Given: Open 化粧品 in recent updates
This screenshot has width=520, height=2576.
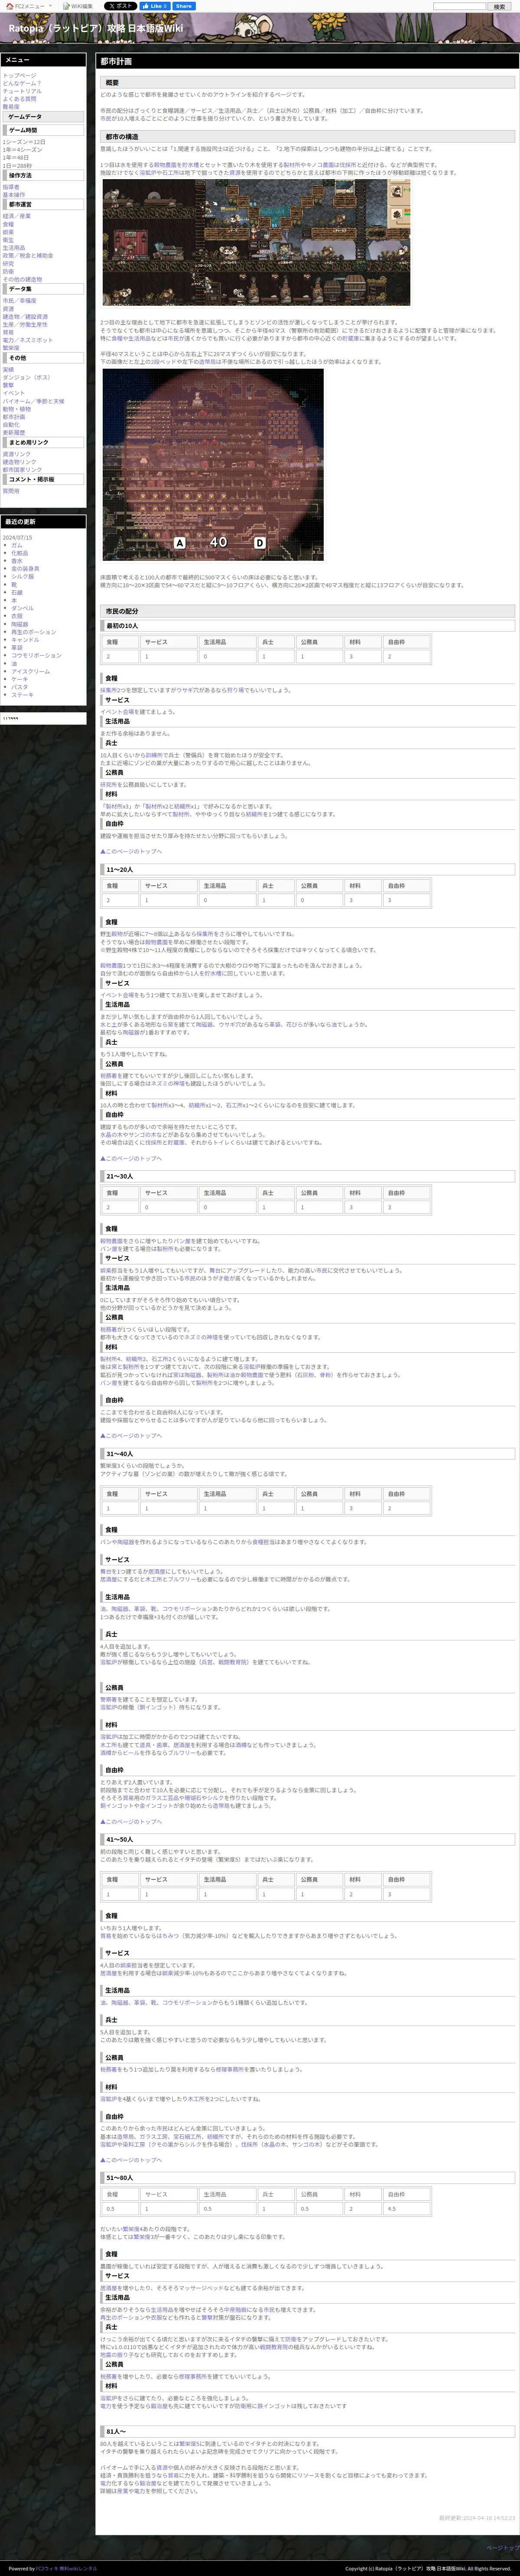Looking at the screenshot, I should (x=19, y=553).
